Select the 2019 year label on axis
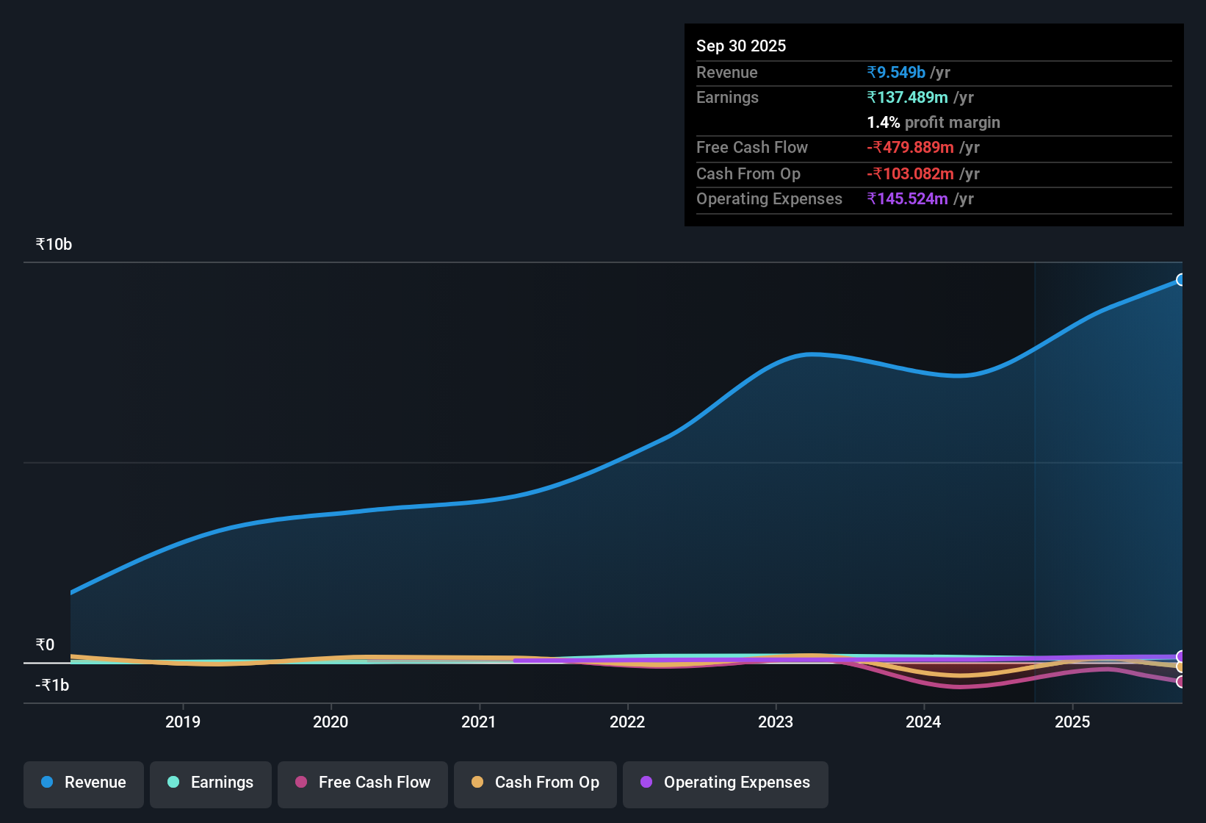Screen dimensions: 1206x823 [183, 722]
